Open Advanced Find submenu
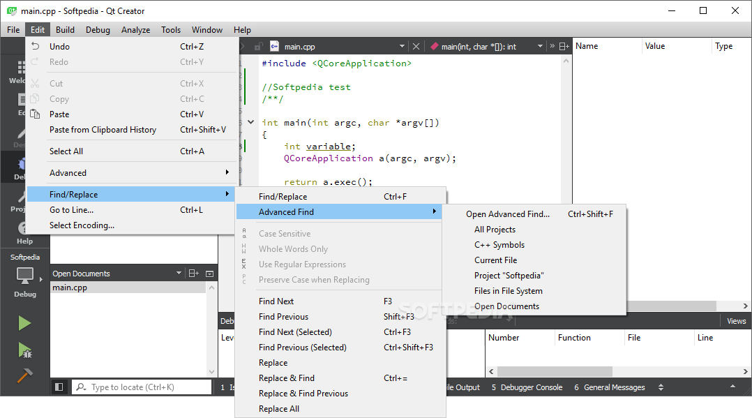 (338, 211)
